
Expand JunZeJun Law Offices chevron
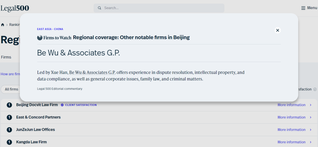coord(311,130)
